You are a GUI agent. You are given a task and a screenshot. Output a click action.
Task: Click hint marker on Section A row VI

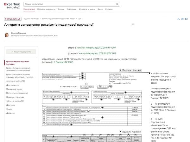102,117
